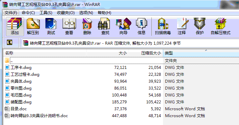The image size is (239, 125).
Task: Click the 查看 (View) toolbar icon
Action: pos(69,24)
